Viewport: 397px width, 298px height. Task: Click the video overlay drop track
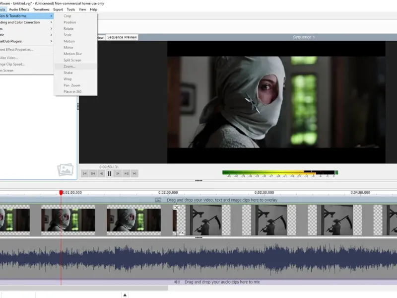pos(198,200)
